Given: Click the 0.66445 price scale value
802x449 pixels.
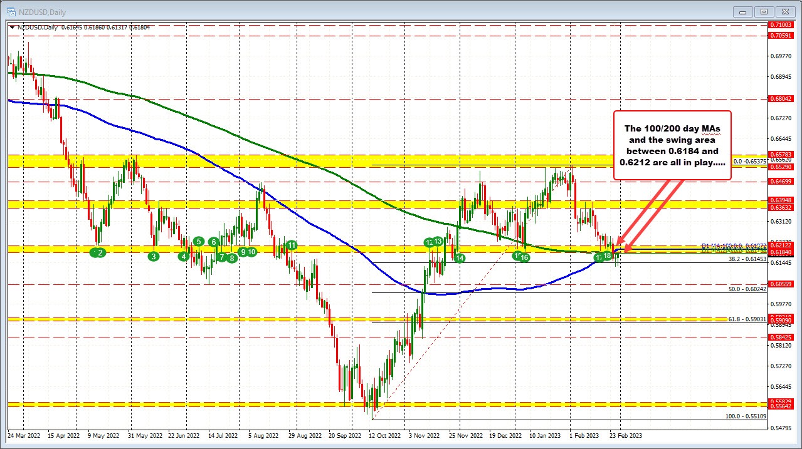Looking at the screenshot, I should 781,138.
